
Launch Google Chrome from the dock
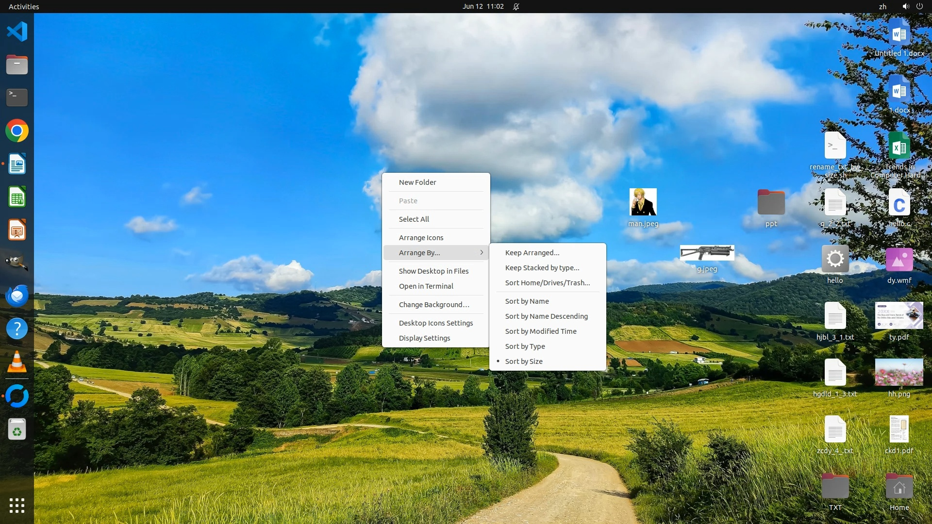pos(17,131)
